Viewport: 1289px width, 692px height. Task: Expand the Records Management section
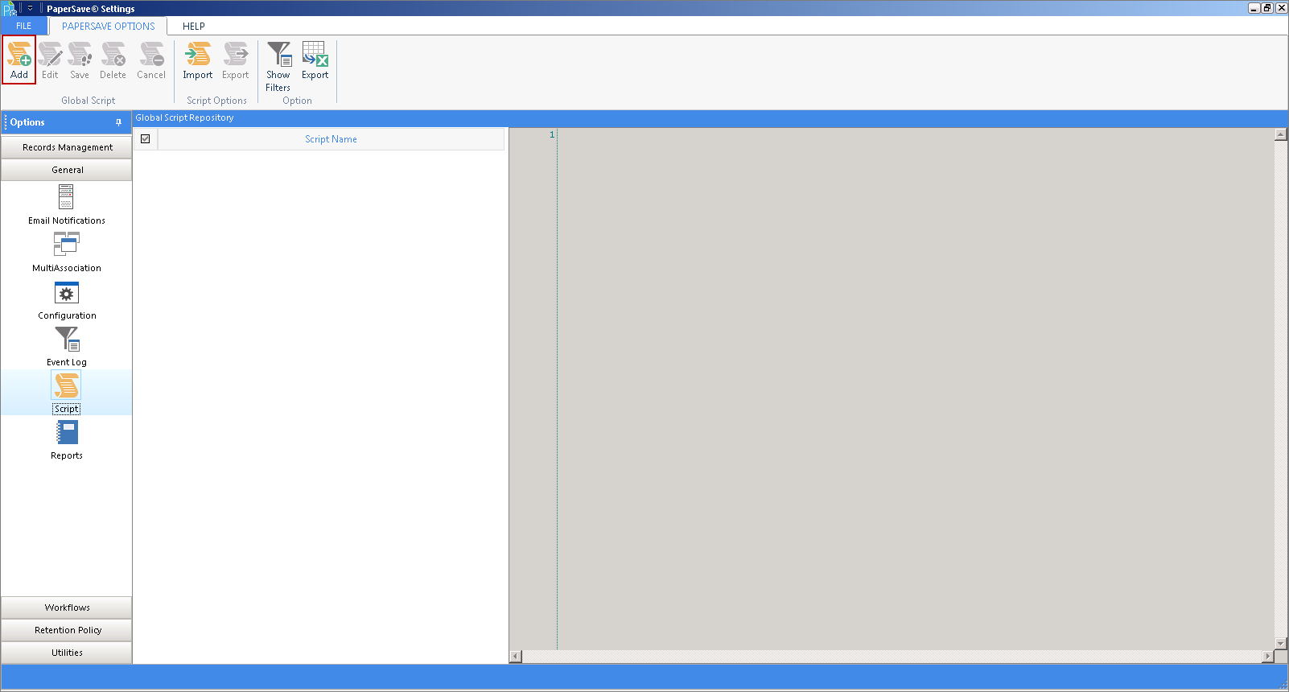[x=67, y=147]
